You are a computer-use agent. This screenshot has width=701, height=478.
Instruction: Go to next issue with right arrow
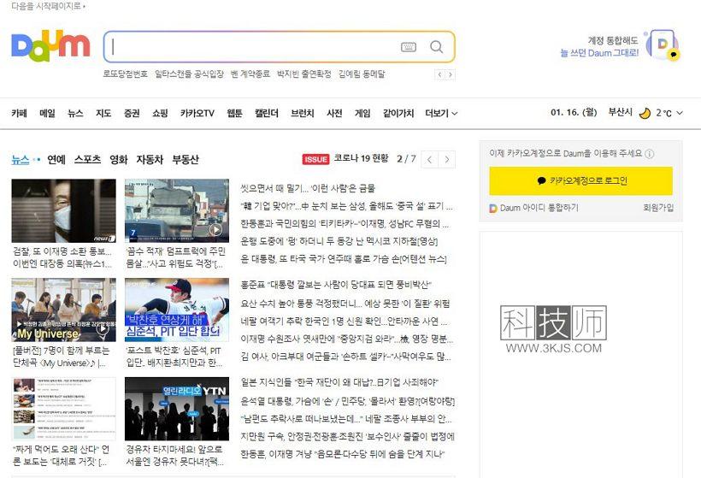click(446, 160)
